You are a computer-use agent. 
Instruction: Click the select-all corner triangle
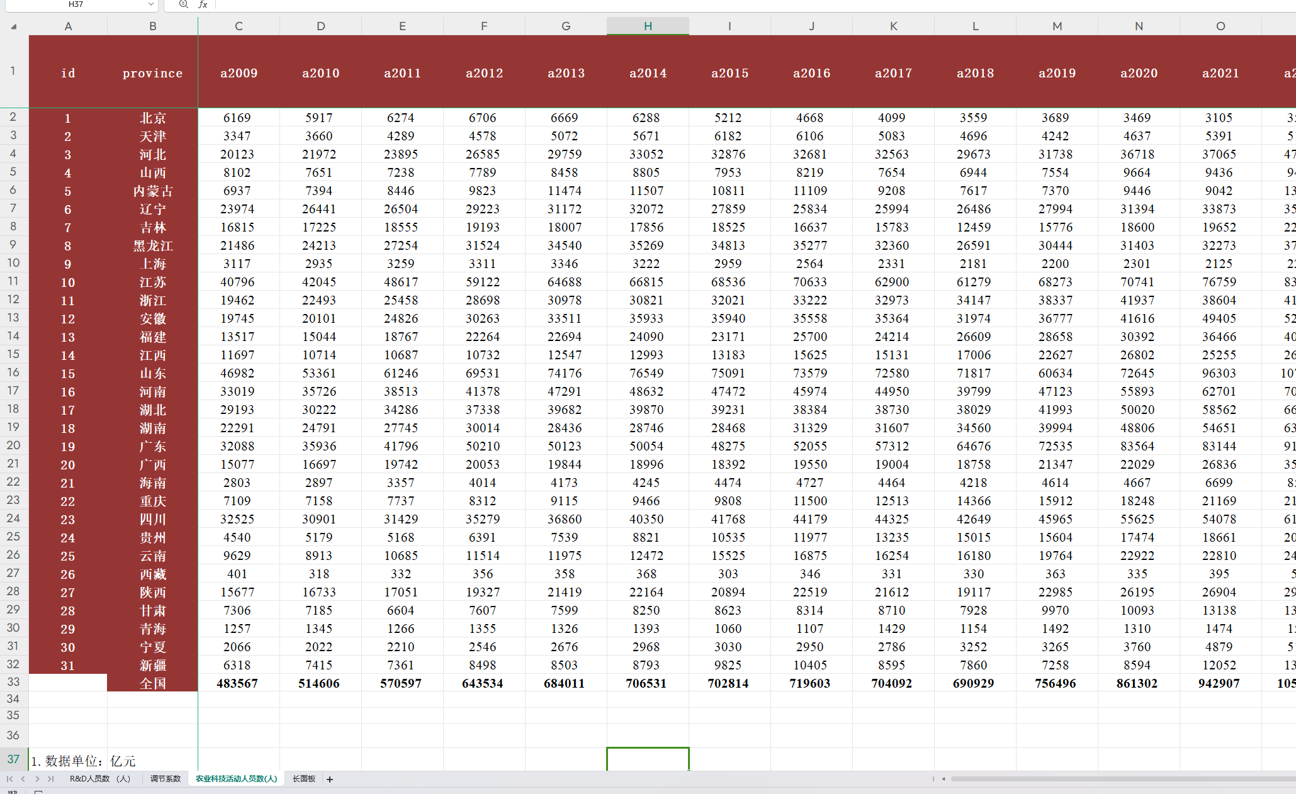[x=14, y=26]
